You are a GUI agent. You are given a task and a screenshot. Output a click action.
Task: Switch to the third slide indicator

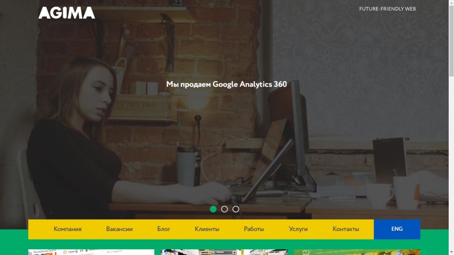tap(236, 209)
